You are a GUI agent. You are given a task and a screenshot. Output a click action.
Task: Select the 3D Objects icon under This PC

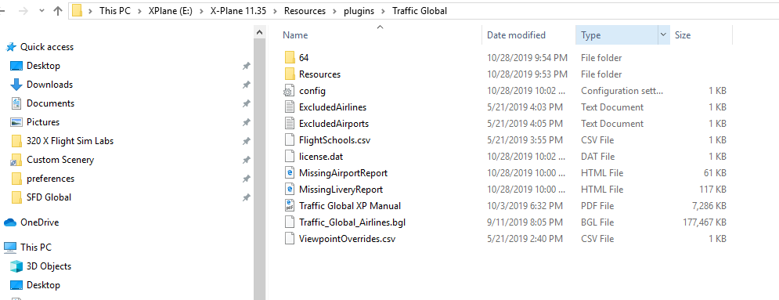click(16, 266)
